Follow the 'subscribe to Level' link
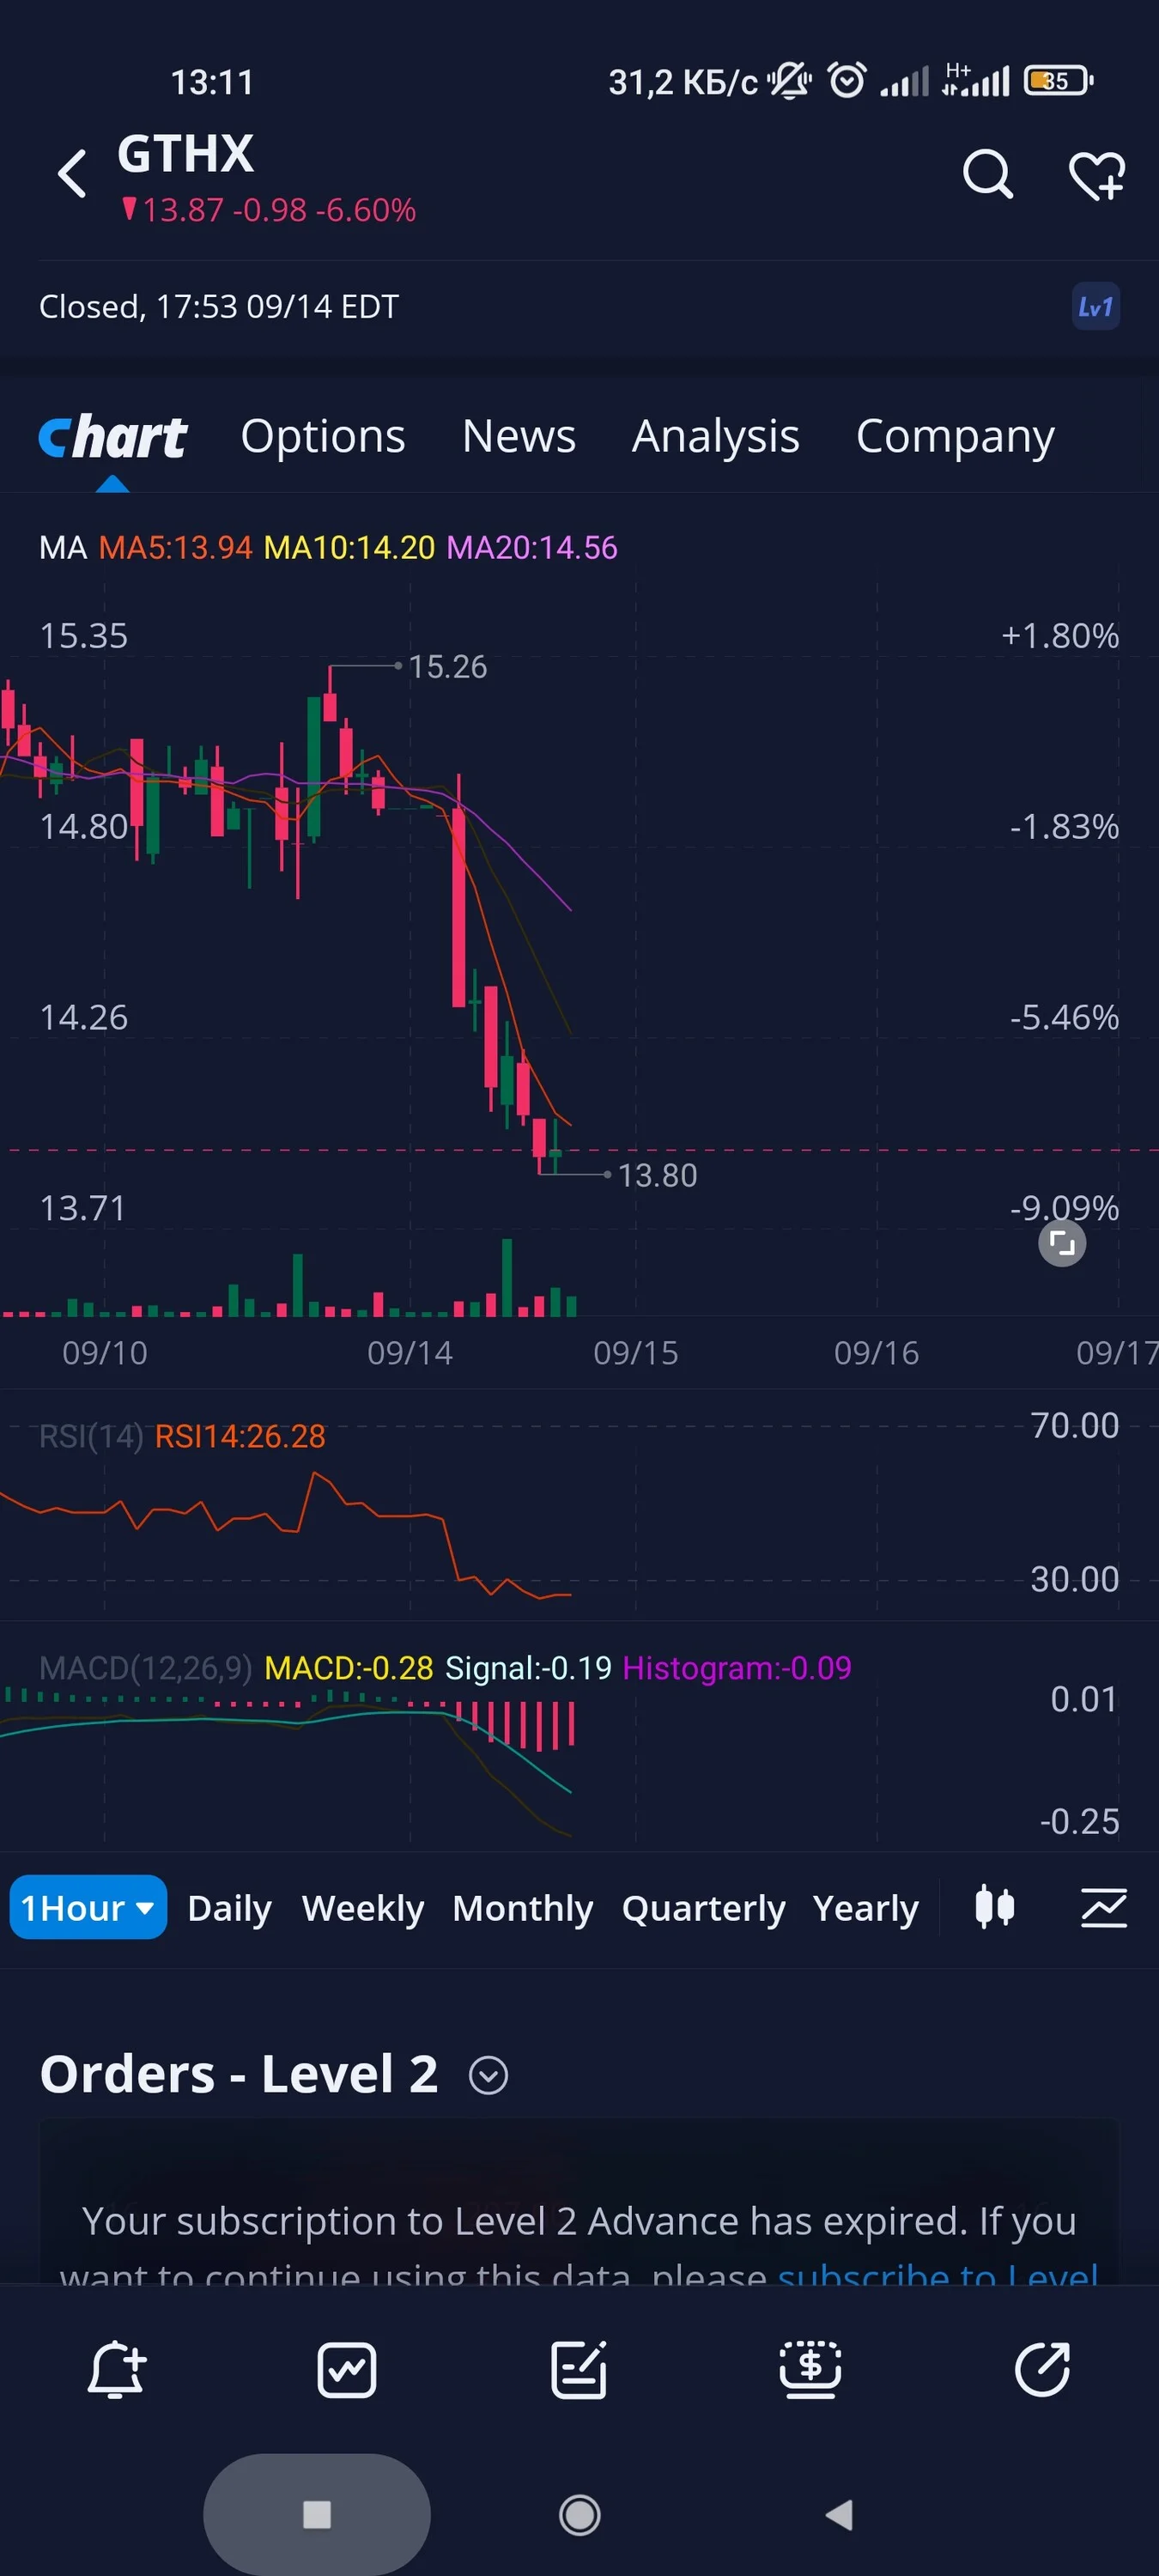This screenshot has width=1159, height=2576. coord(938,2273)
